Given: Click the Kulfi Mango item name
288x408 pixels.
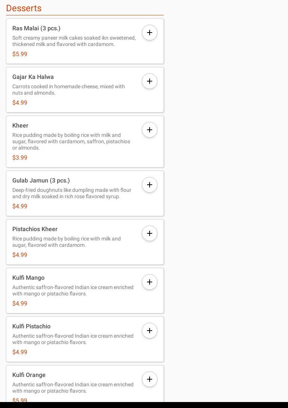Looking at the screenshot, I should [28, 278].
